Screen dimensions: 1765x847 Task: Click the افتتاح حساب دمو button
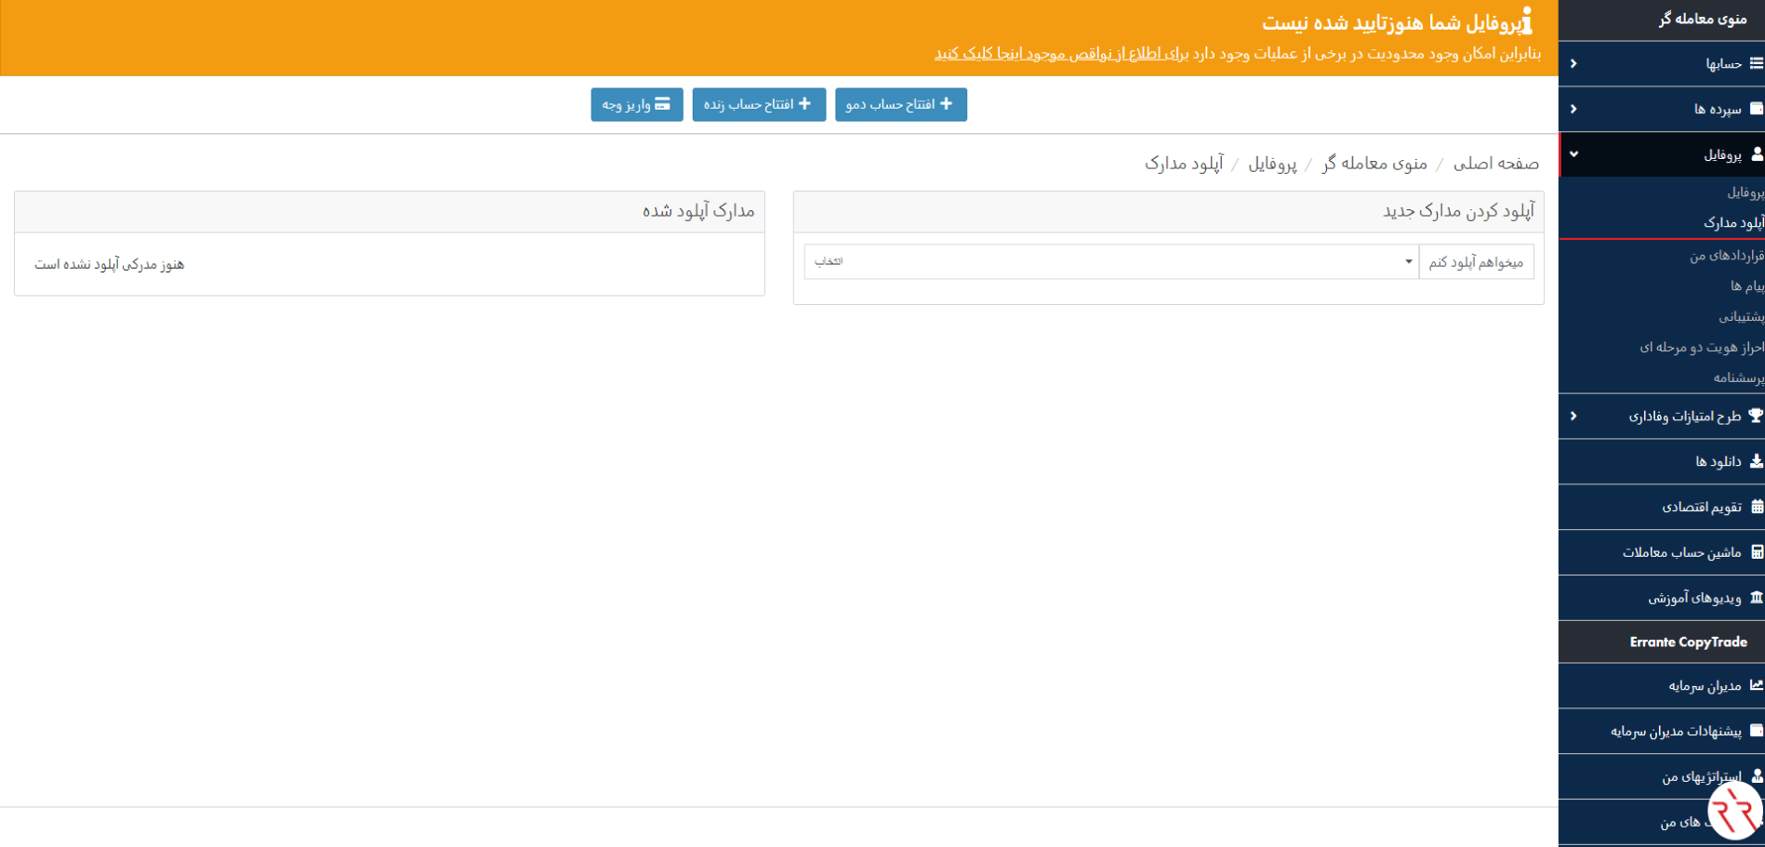(901, 104)
